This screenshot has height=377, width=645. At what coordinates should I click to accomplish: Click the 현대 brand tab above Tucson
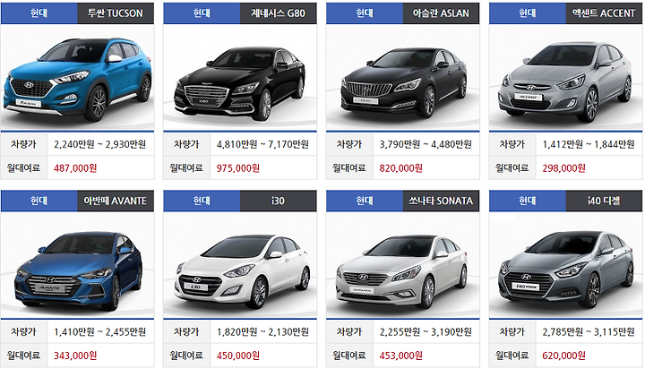pyautogui.click(x=39, y=13)
